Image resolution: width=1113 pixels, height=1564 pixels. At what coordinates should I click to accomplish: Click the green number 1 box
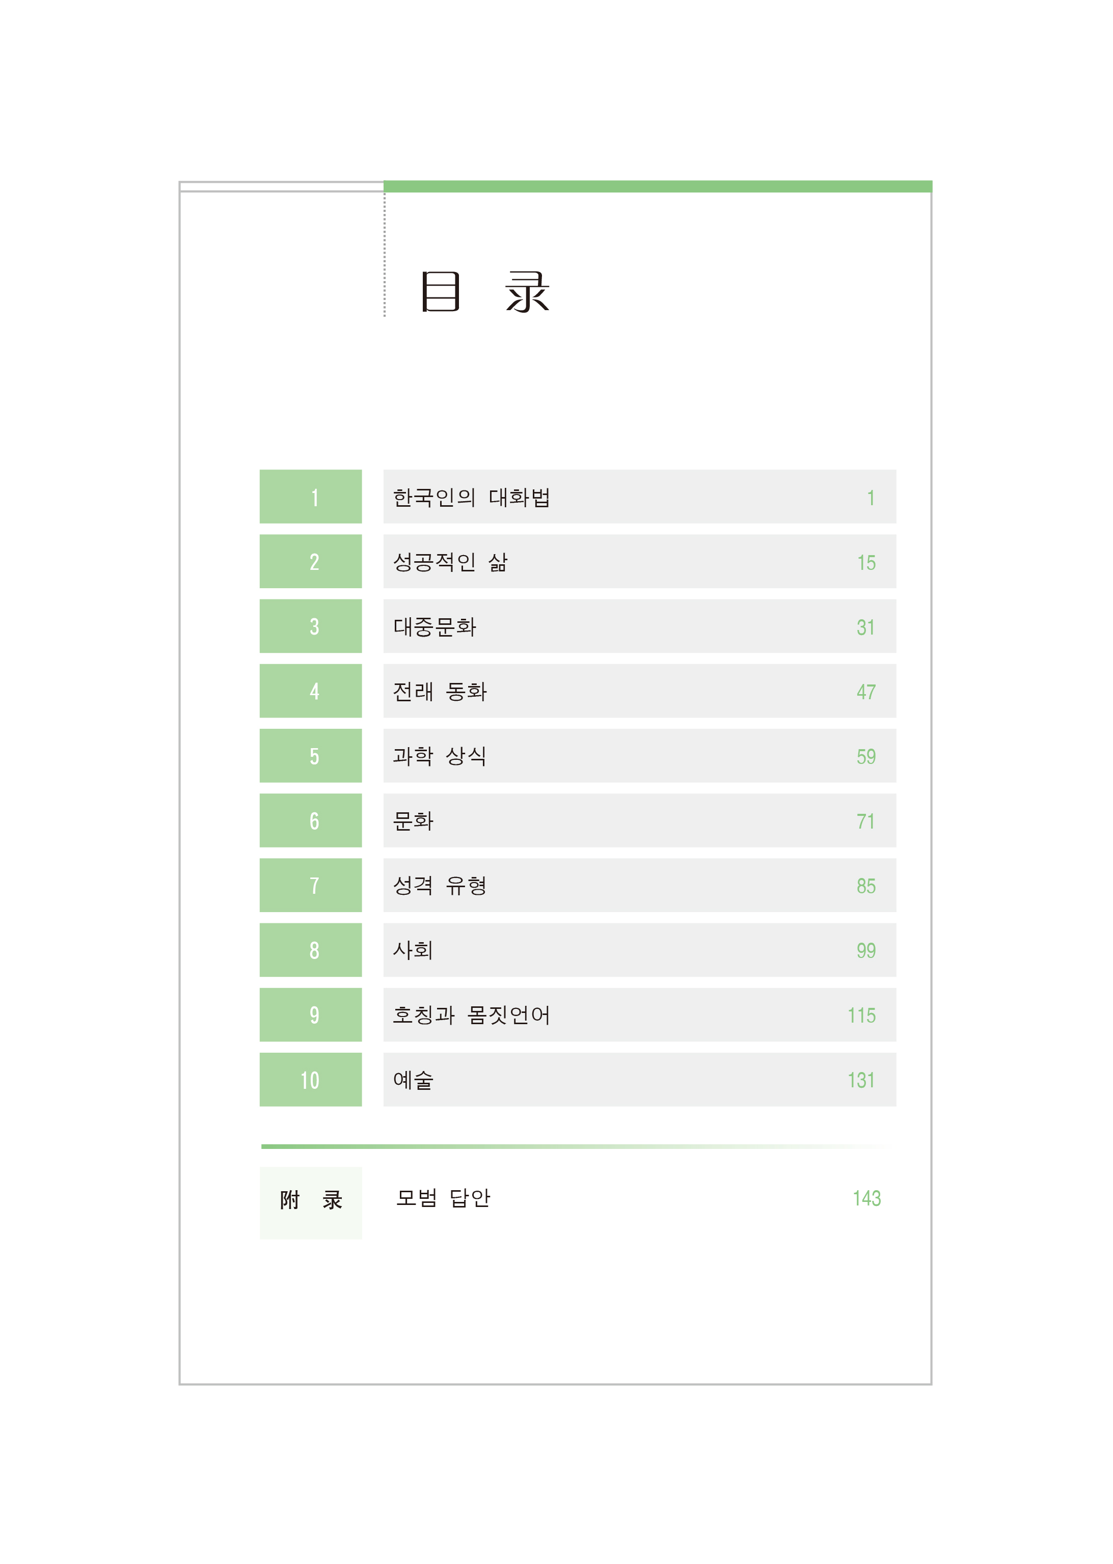(310, 497)
